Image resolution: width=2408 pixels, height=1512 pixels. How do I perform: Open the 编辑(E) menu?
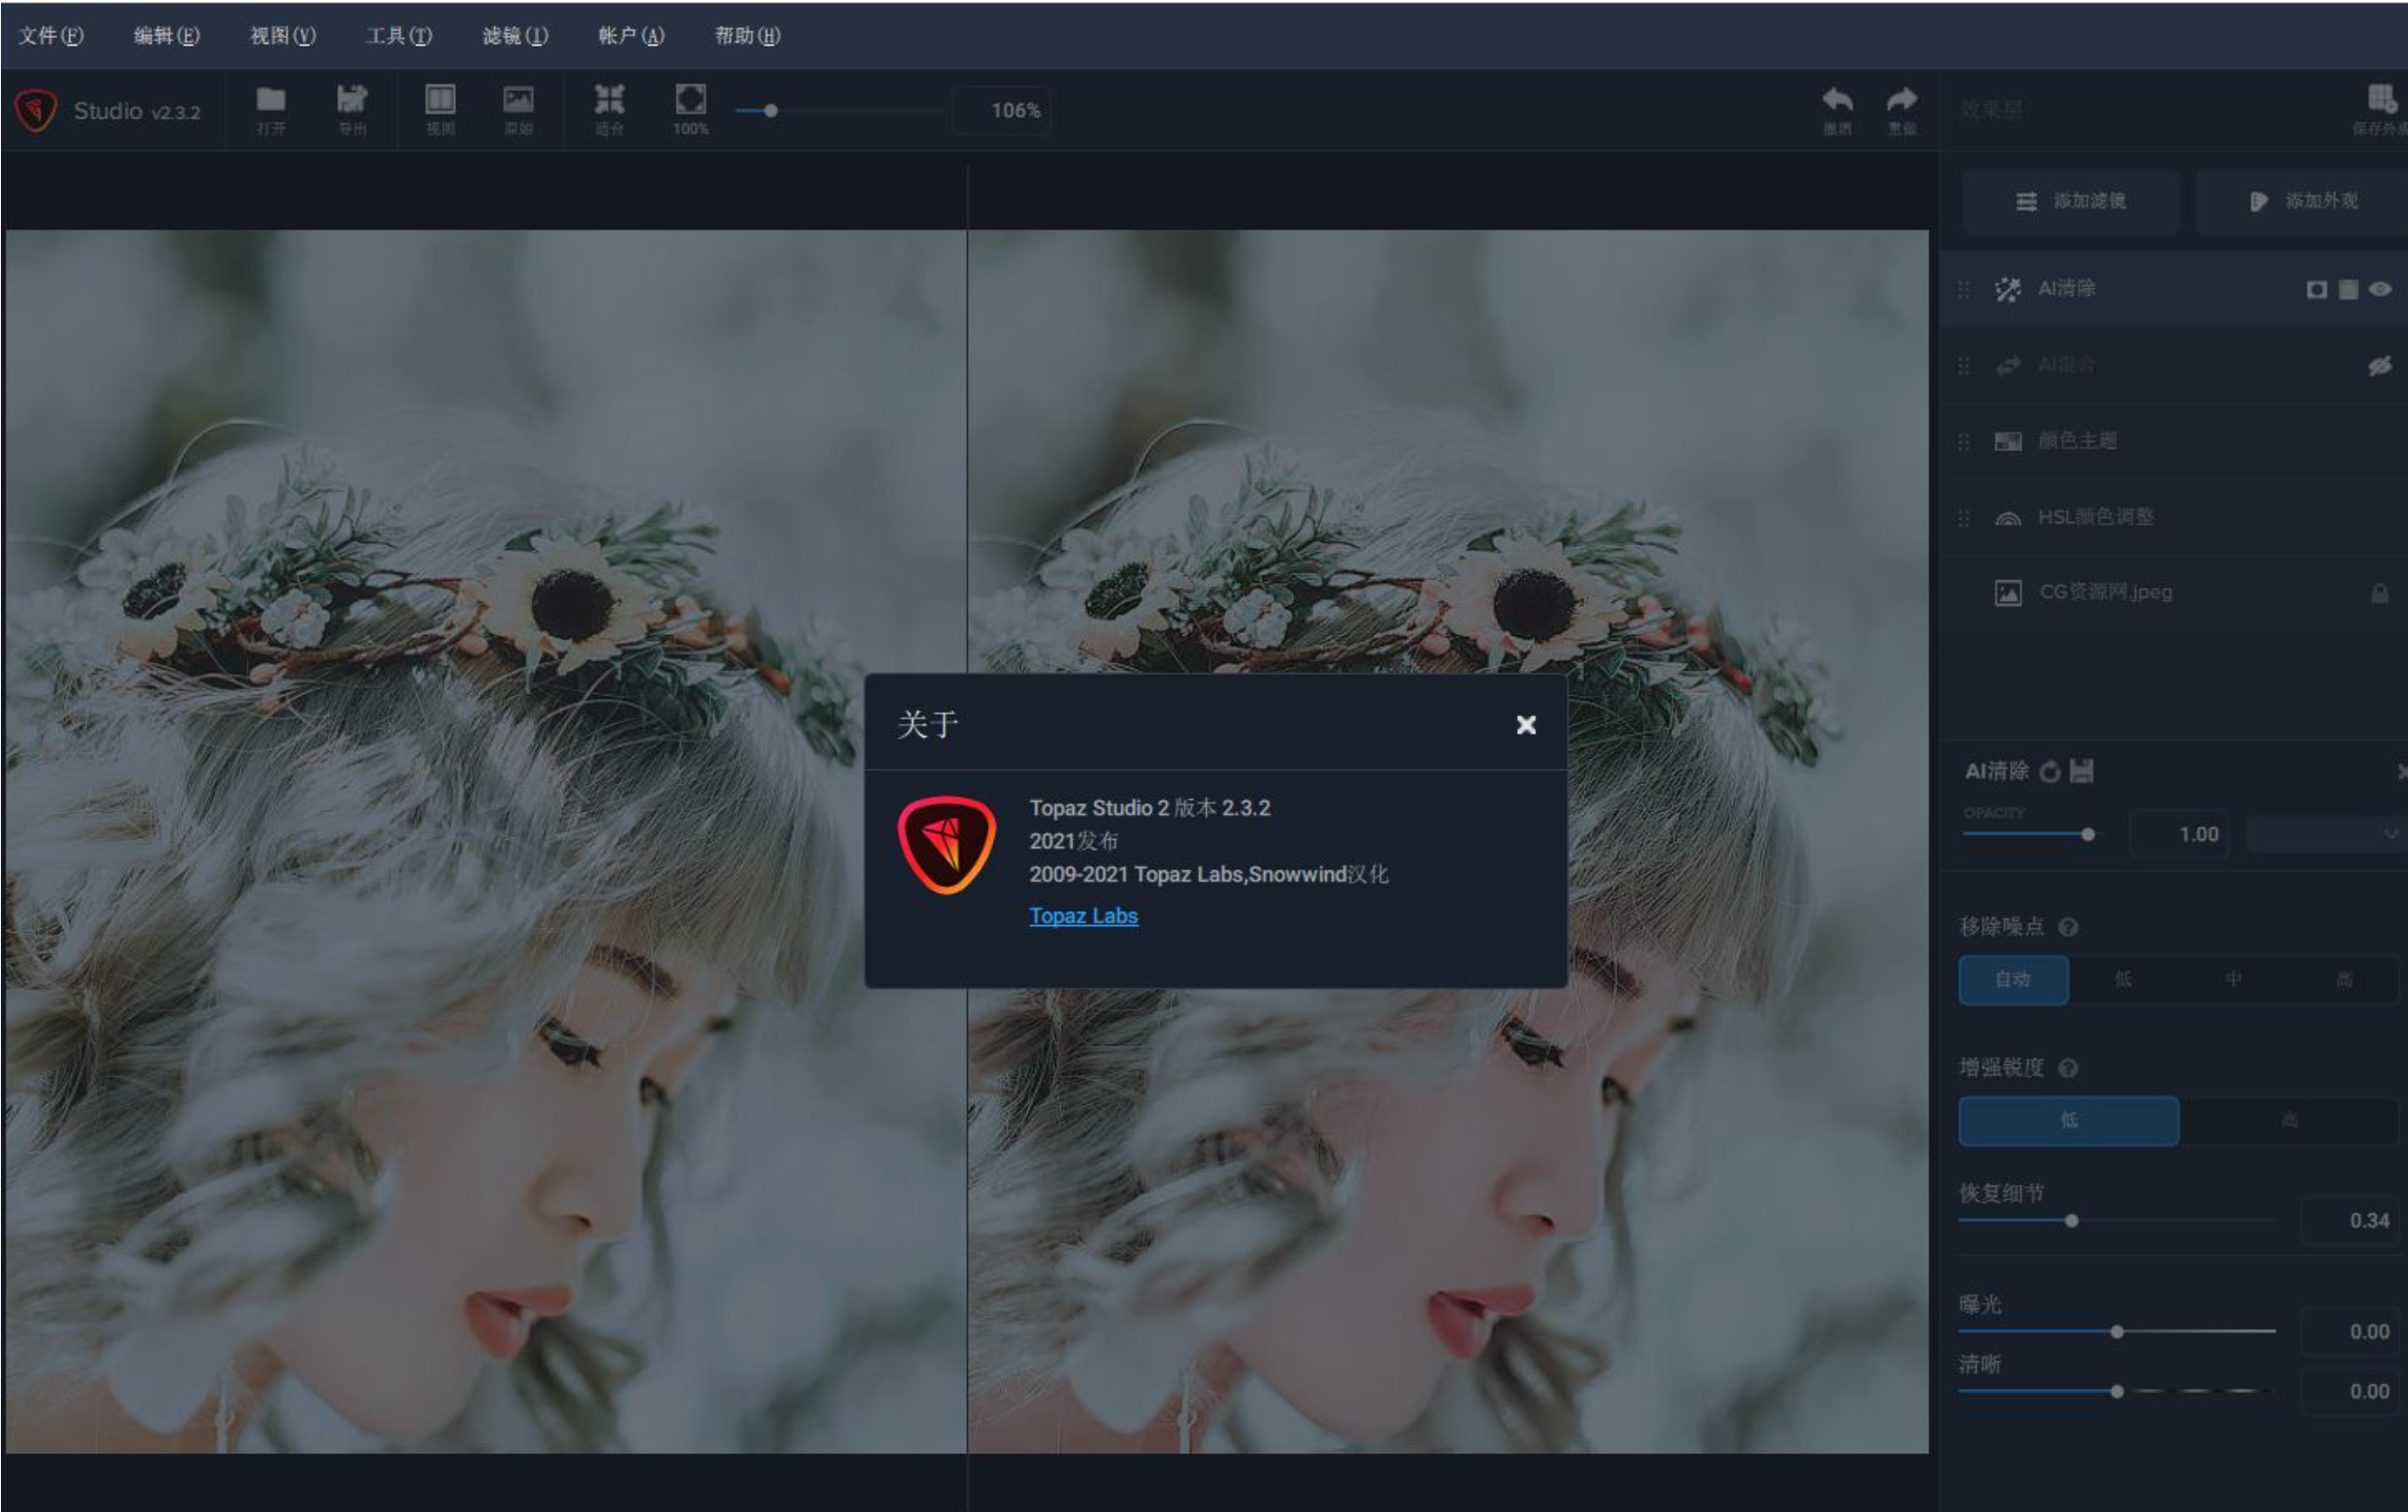point(167,36)
